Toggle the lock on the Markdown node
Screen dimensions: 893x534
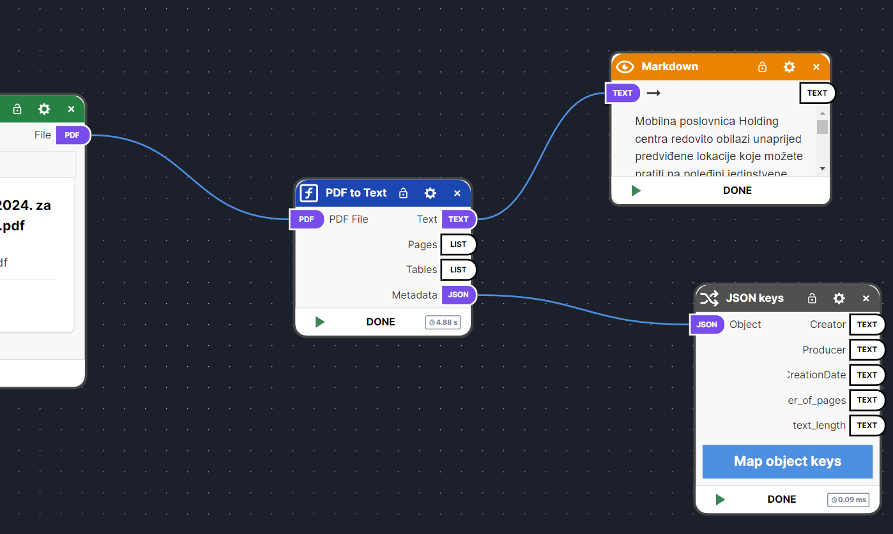click(762, 66)
